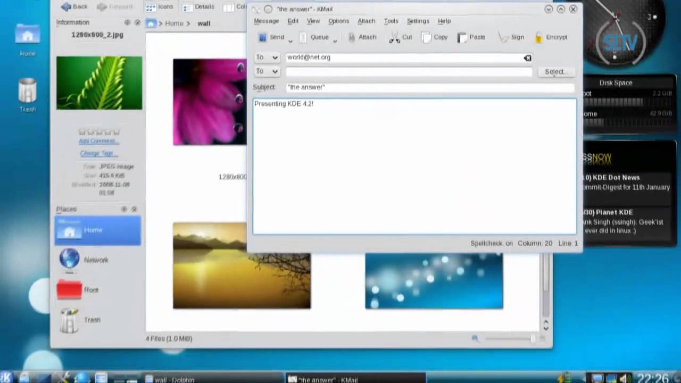This screenshot has height=383, width=681.
Task: Open first recipient type To dropdown
Action: coord(267,57)
